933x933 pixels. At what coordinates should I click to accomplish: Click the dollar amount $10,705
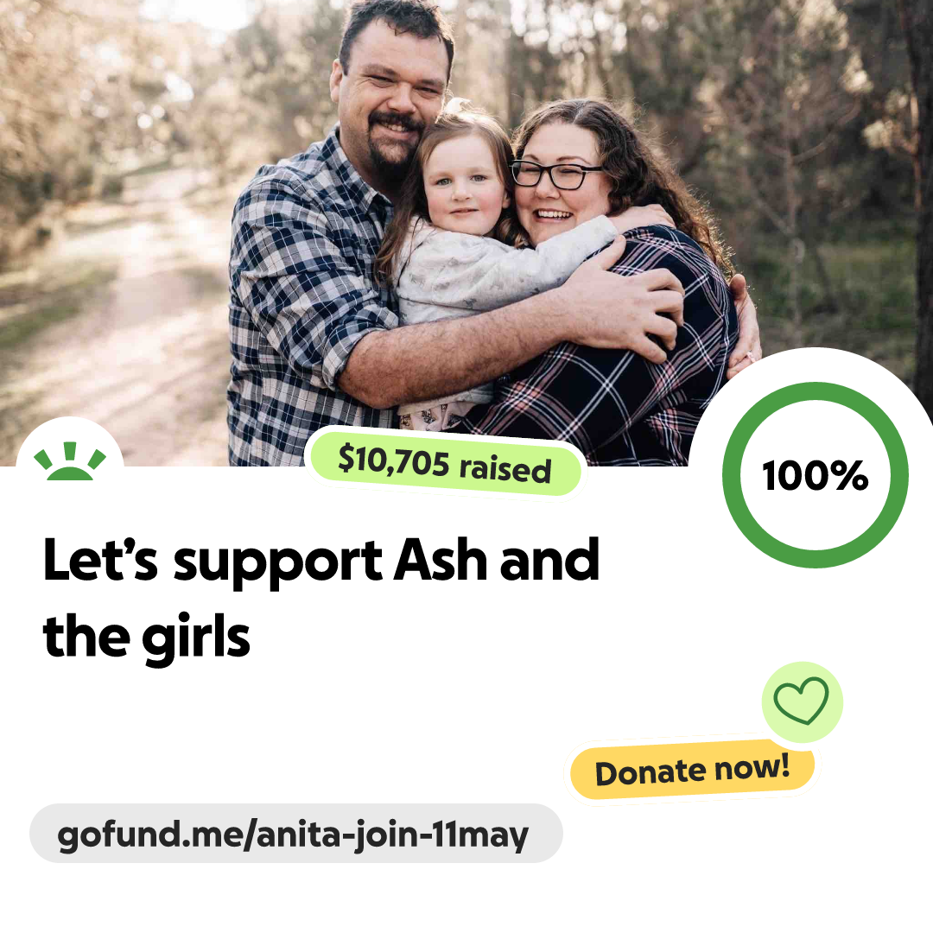click(393, 460)
